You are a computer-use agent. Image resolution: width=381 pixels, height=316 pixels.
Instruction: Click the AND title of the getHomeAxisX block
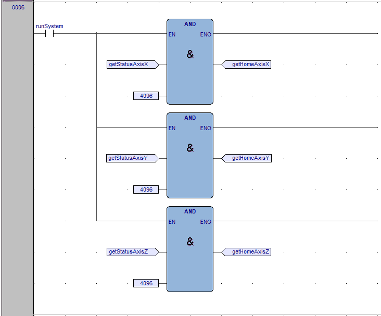coord(190,24)
